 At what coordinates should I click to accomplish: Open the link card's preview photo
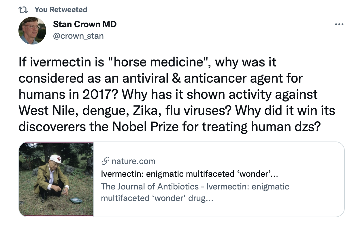click(57, 179)
